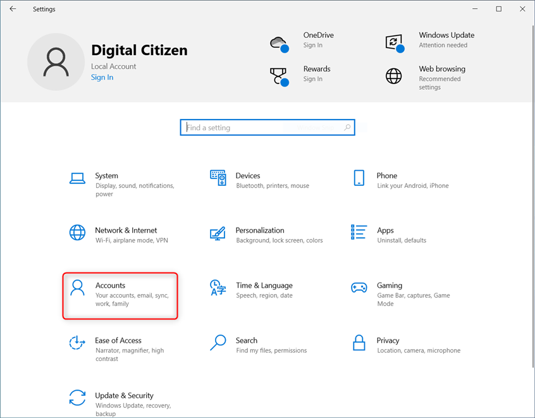Click the Gaming controller icon
The image size is (535, 418).
pyautogui.click(x=359, y=288)
